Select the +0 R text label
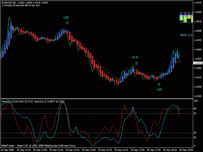 pyautogui.click(x=135, y=57)
